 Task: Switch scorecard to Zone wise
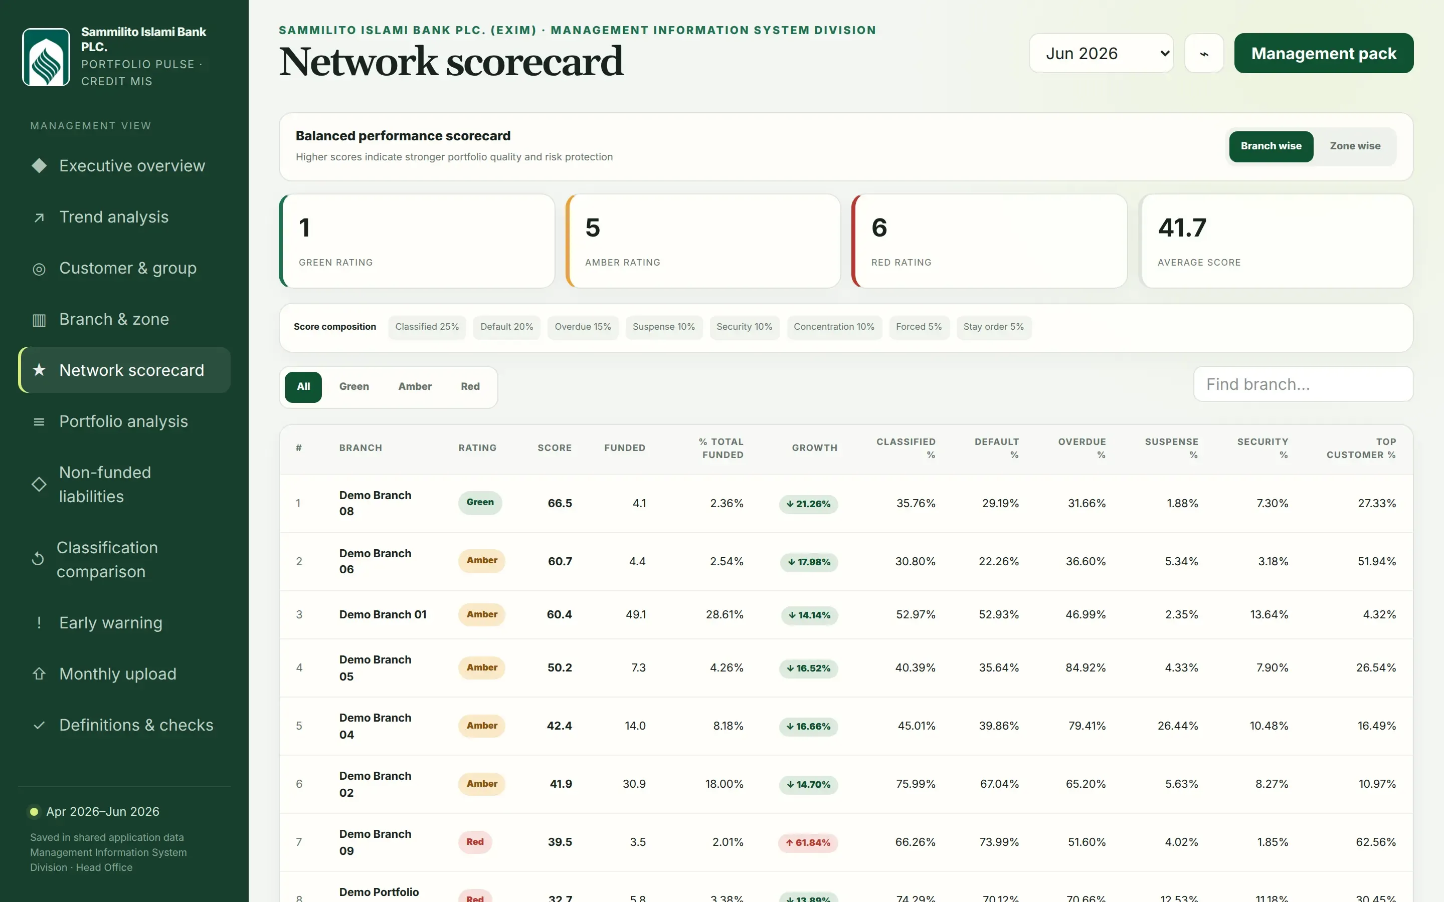pyautogui.click(x=1355, y=146)
